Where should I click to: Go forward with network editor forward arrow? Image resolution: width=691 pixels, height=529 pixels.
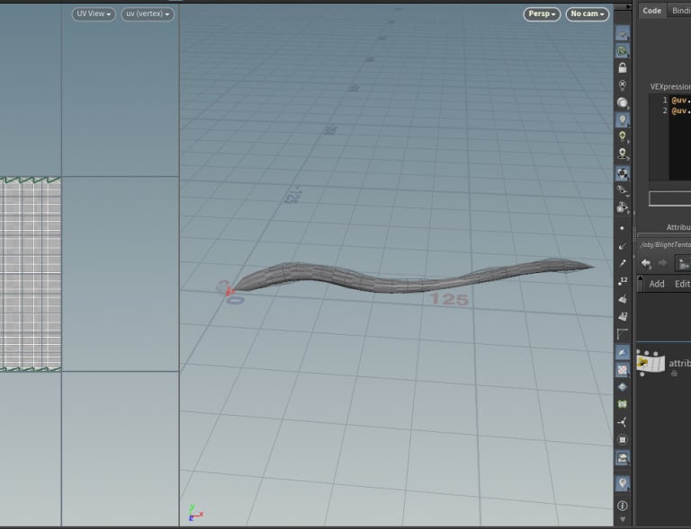662,263
